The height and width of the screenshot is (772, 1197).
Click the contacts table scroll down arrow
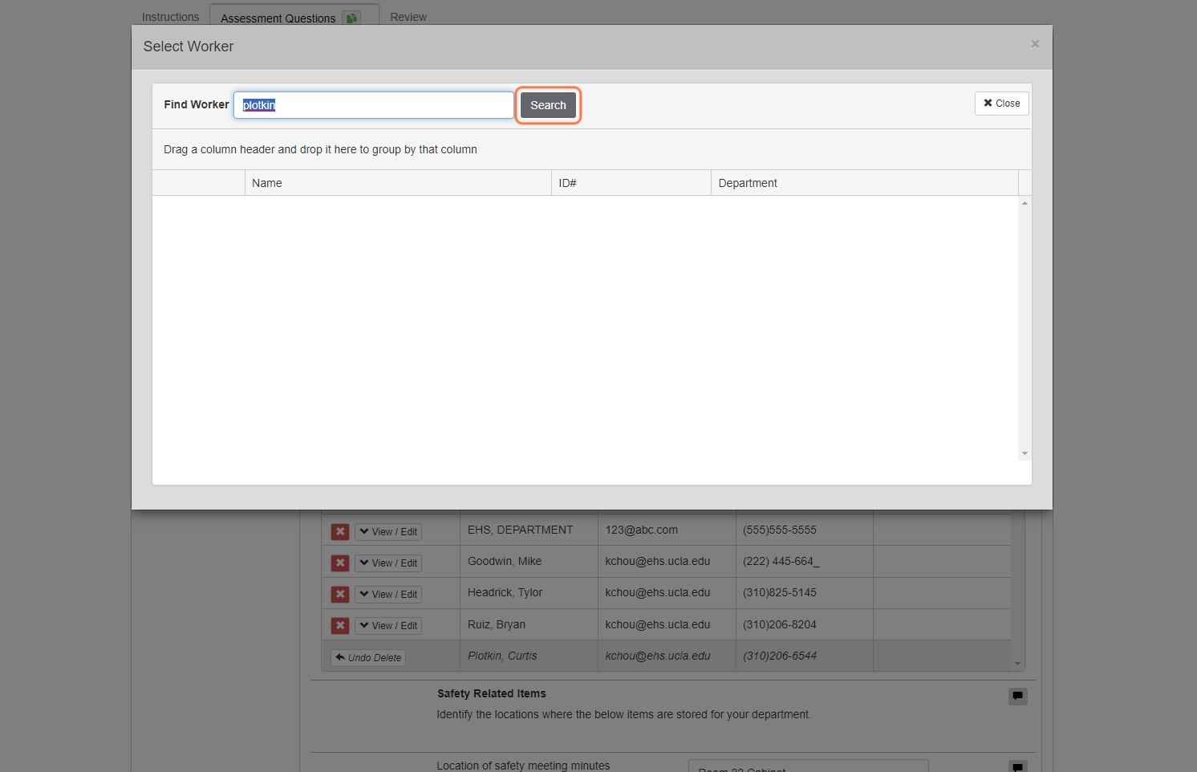pos(1018,664)
